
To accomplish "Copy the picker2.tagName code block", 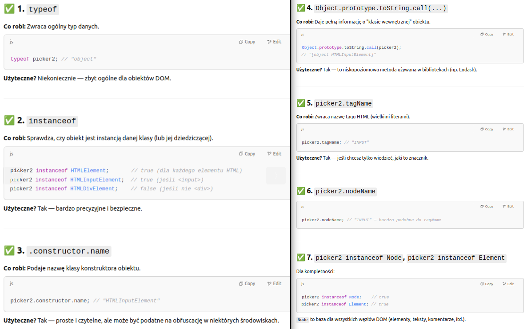I will coord(487,129).
